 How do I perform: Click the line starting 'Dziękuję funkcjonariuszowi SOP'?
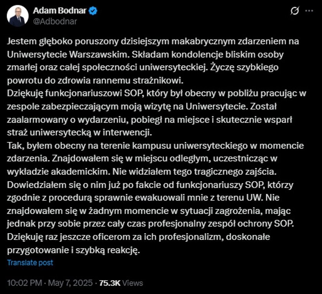[x=157, y=94]
